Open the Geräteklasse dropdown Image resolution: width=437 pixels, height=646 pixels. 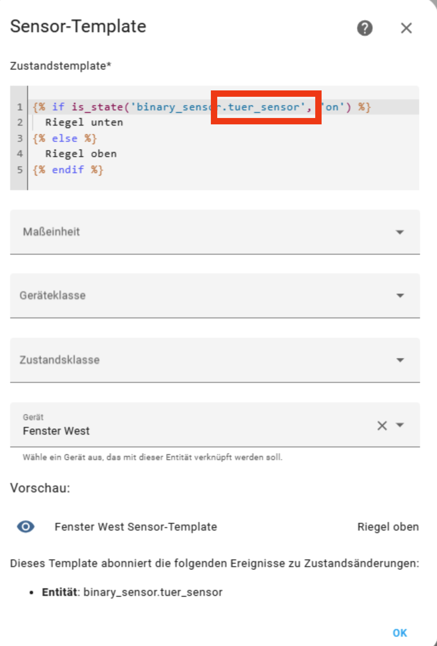[x=215, y=295]
